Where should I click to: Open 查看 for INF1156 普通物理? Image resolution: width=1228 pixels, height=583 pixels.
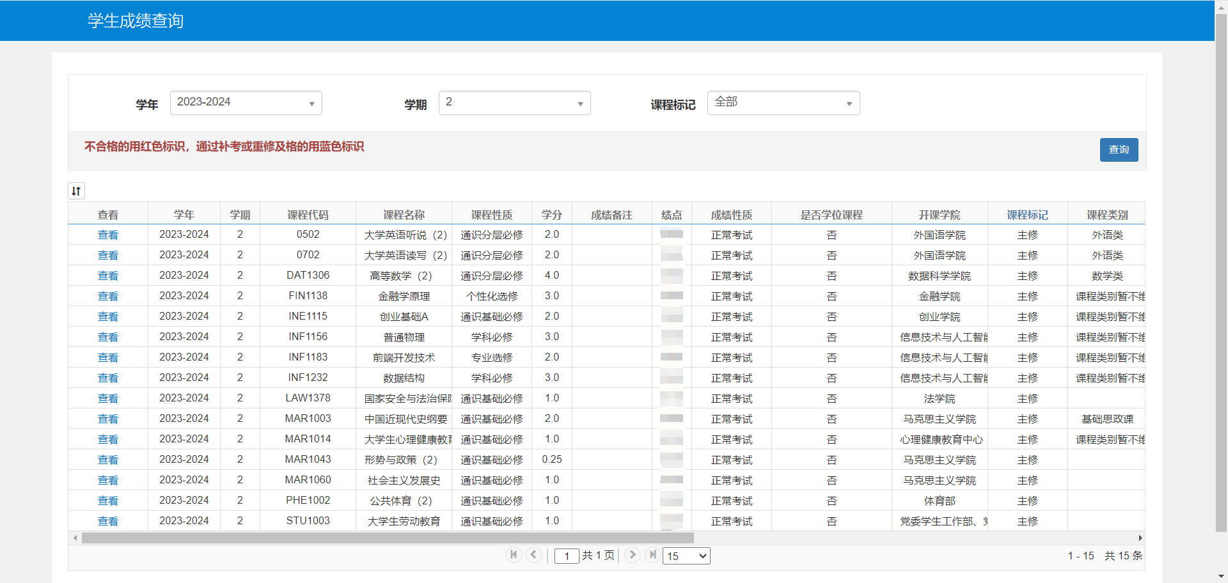108,337
